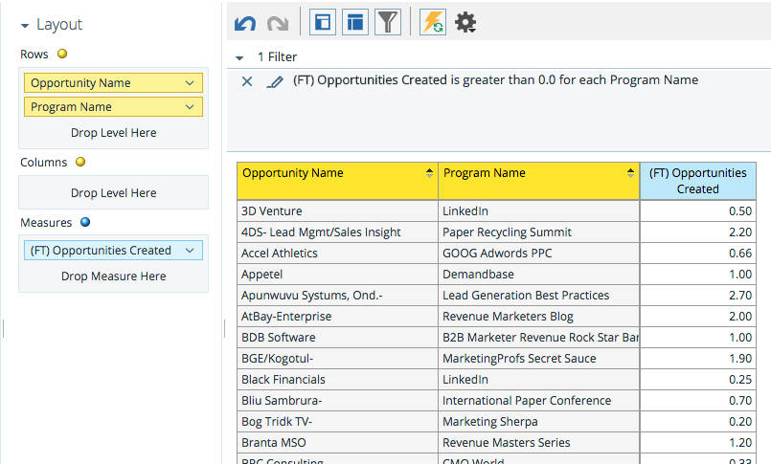This screenshot has height=464, width=771.
Task: Click the yellow dot next to Rows
Action: [62, 55]
